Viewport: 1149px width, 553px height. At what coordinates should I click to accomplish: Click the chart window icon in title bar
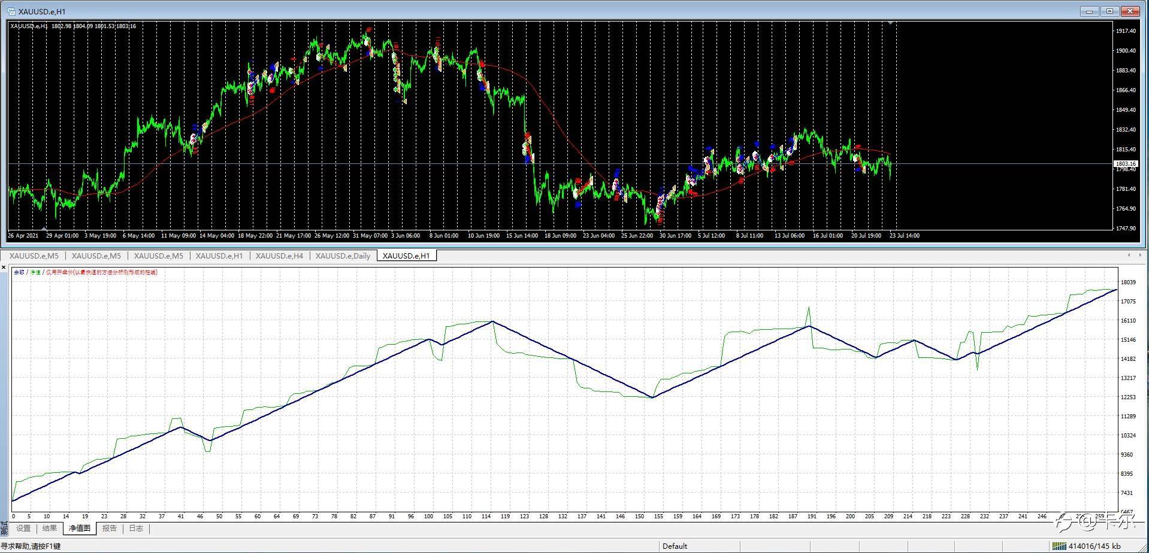[11, 11]
